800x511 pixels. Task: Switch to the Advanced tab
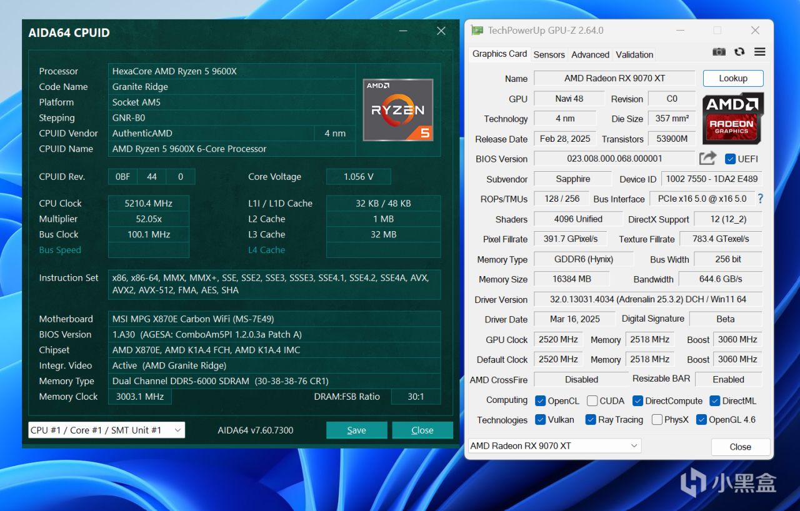pyautogui.click(x=590, y=54)
